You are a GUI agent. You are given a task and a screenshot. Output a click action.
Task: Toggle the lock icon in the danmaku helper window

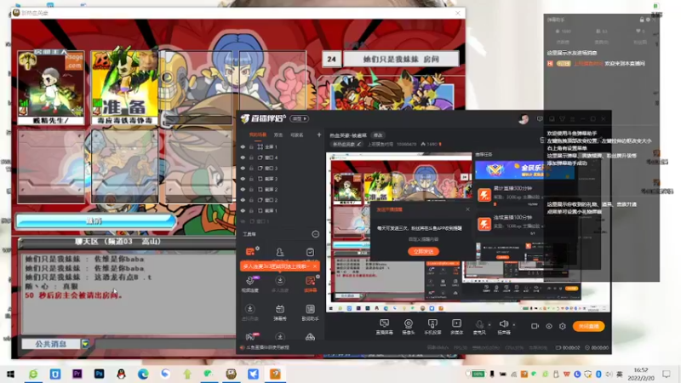click(642, 20)
